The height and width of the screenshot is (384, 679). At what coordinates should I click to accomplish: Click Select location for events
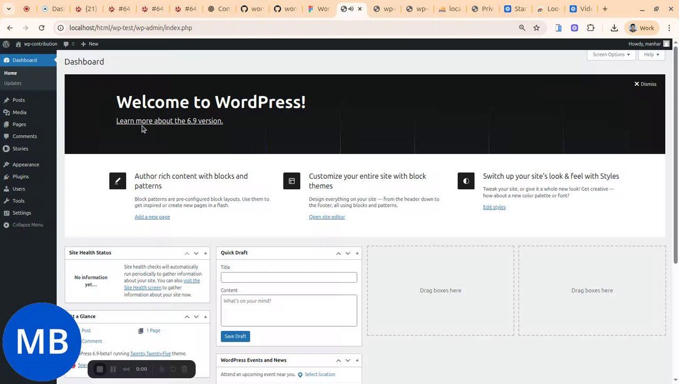[x=319, y=374]
